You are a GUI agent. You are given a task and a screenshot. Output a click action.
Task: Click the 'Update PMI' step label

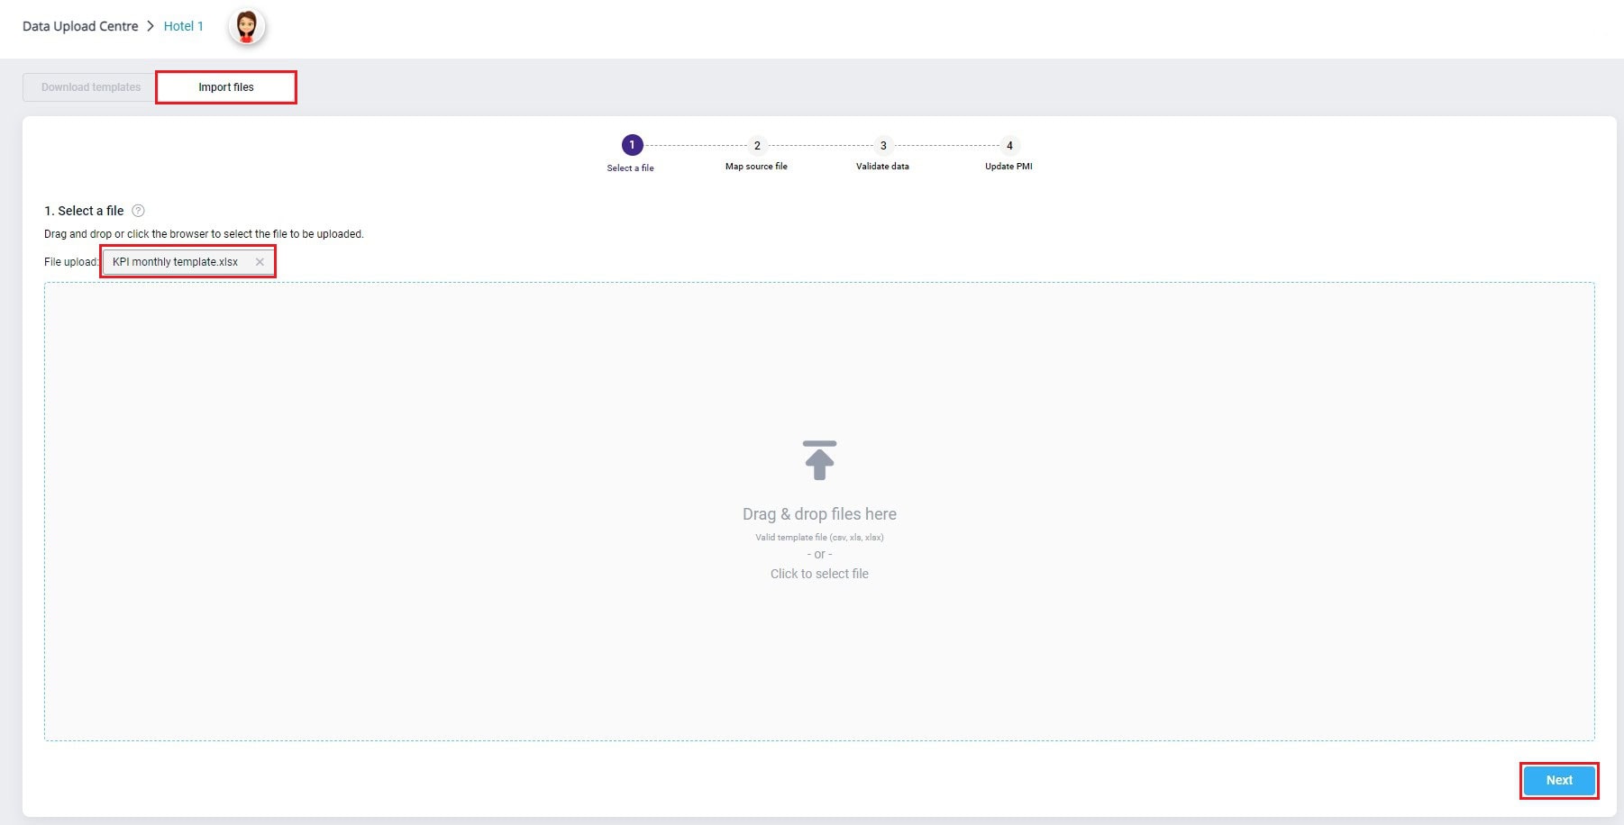coord(1008,167)
